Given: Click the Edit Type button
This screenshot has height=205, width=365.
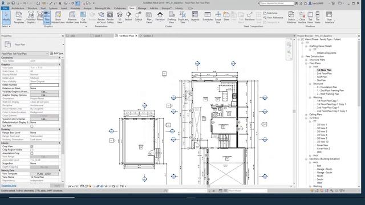Looking at the screenshot, I should pos(56,54).
